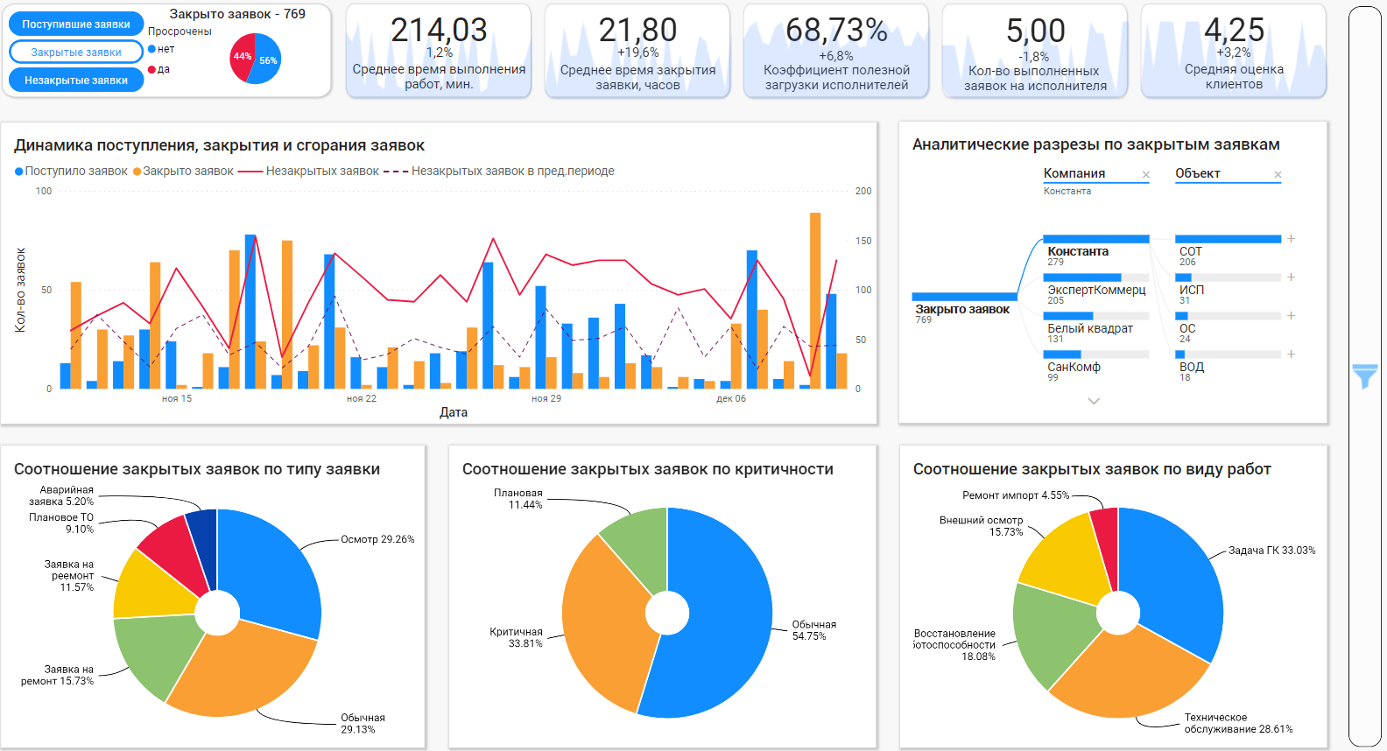Select the Поступившие заявки button
The image size is (1387, 751).
[x=76, y=25]
